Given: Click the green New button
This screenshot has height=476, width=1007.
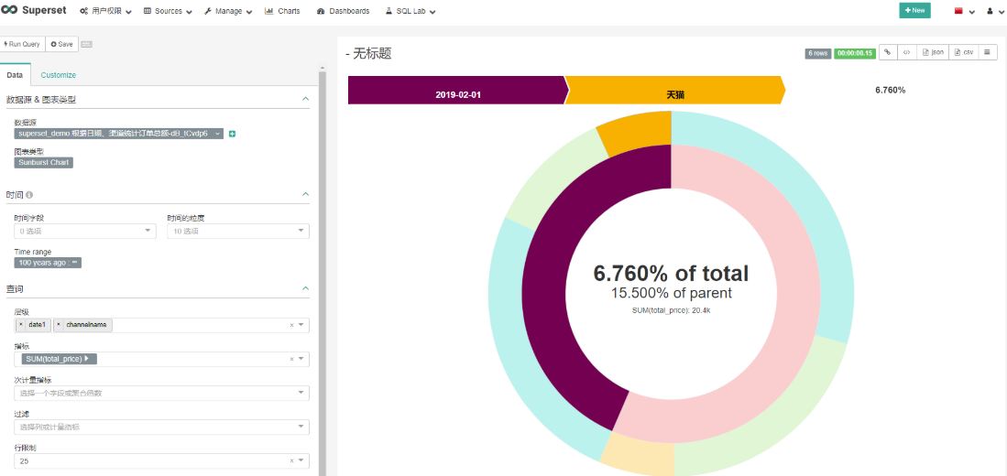Looking at the screenshot, I should [x=914, y=10].
